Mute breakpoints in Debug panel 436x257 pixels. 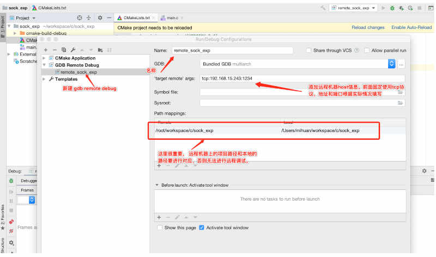click(x=11, y=231)
